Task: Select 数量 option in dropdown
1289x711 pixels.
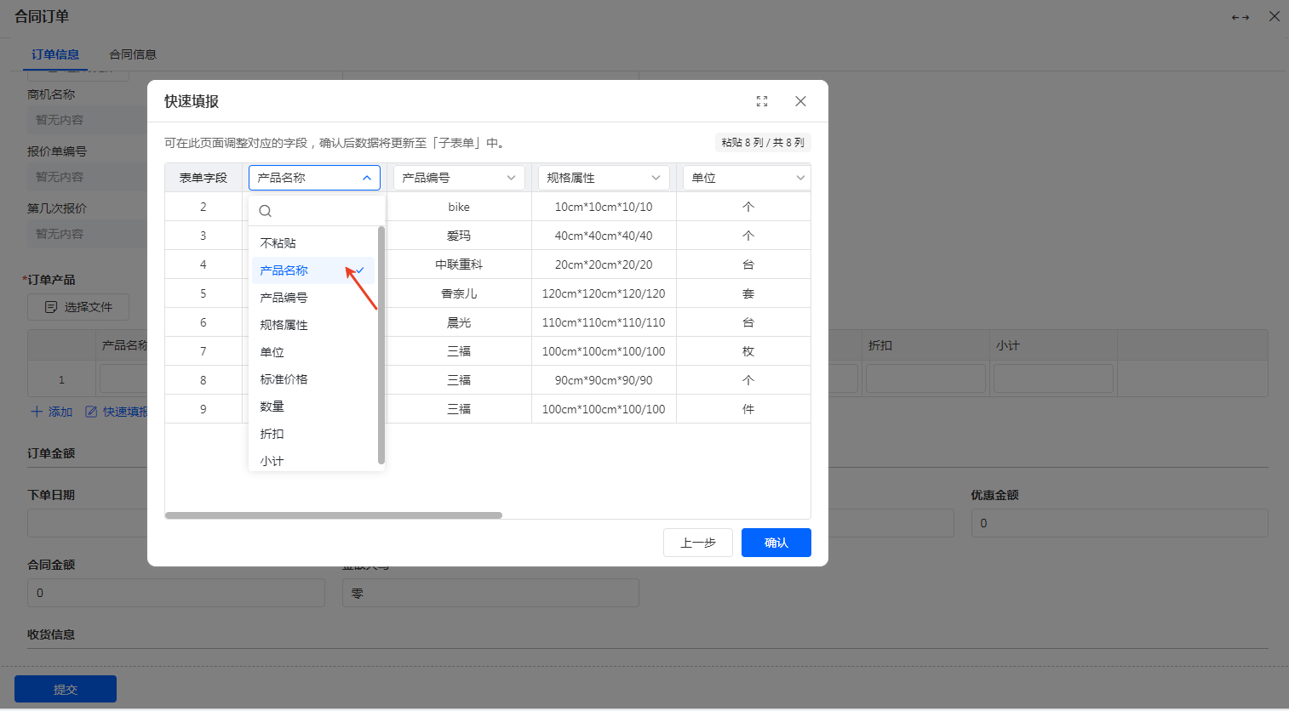Action: [272, 407]
